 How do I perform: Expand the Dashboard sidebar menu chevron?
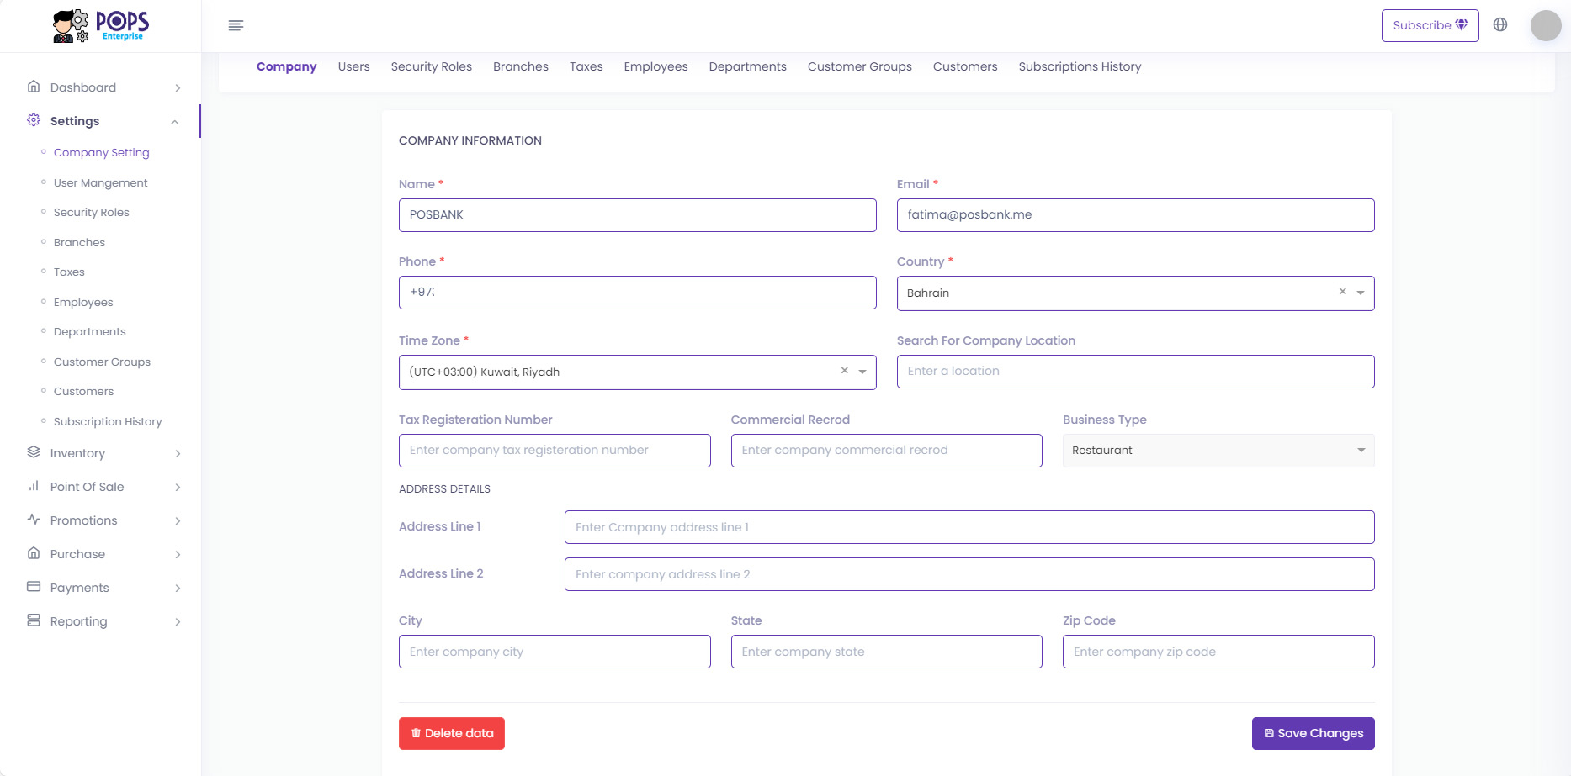point(178,88)
